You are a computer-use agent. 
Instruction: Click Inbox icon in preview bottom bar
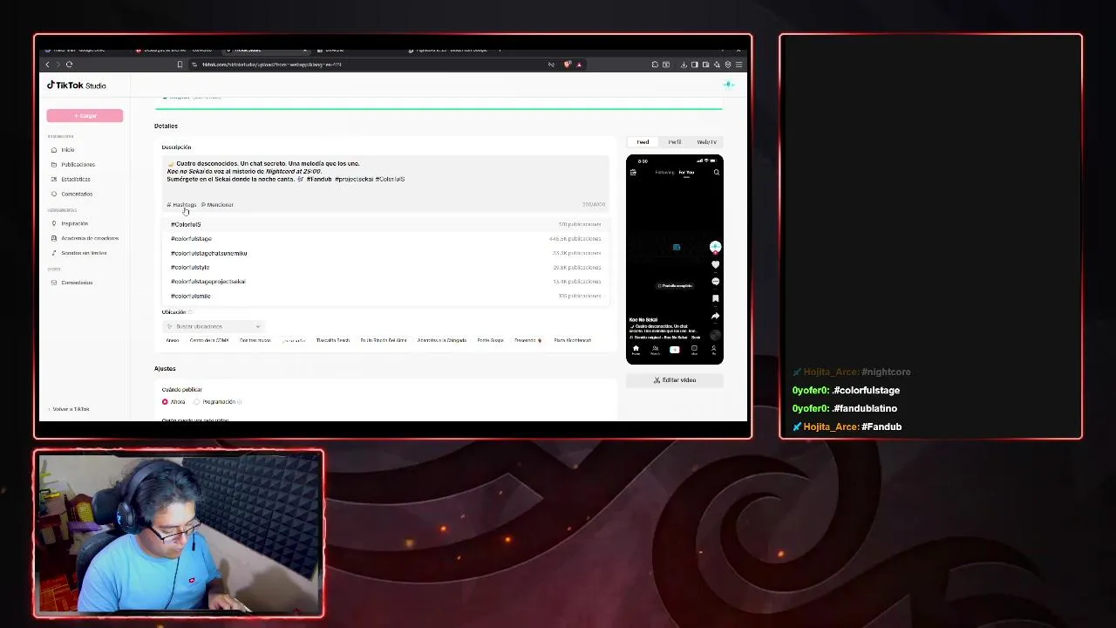[x=694, y=350]
